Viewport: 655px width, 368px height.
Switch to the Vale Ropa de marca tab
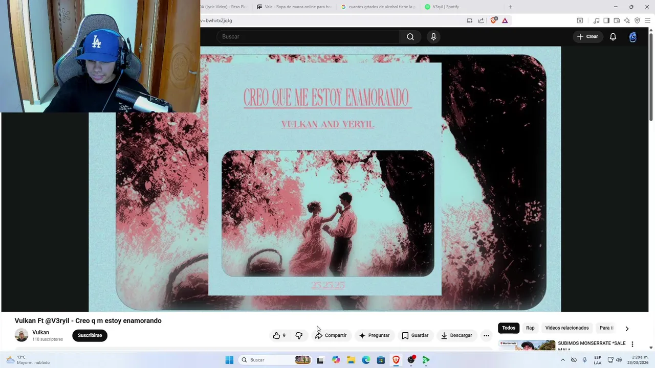pyautogui.click(x=294, y=7)
